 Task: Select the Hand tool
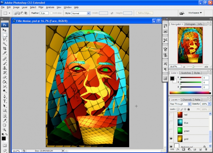[5, 125]
